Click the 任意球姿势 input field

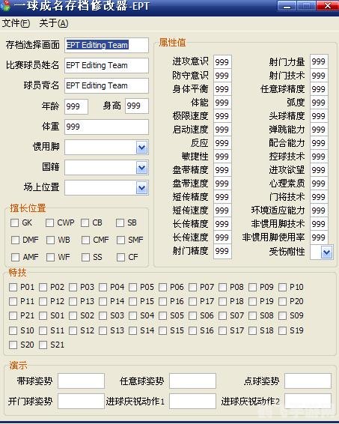point(192,381)
